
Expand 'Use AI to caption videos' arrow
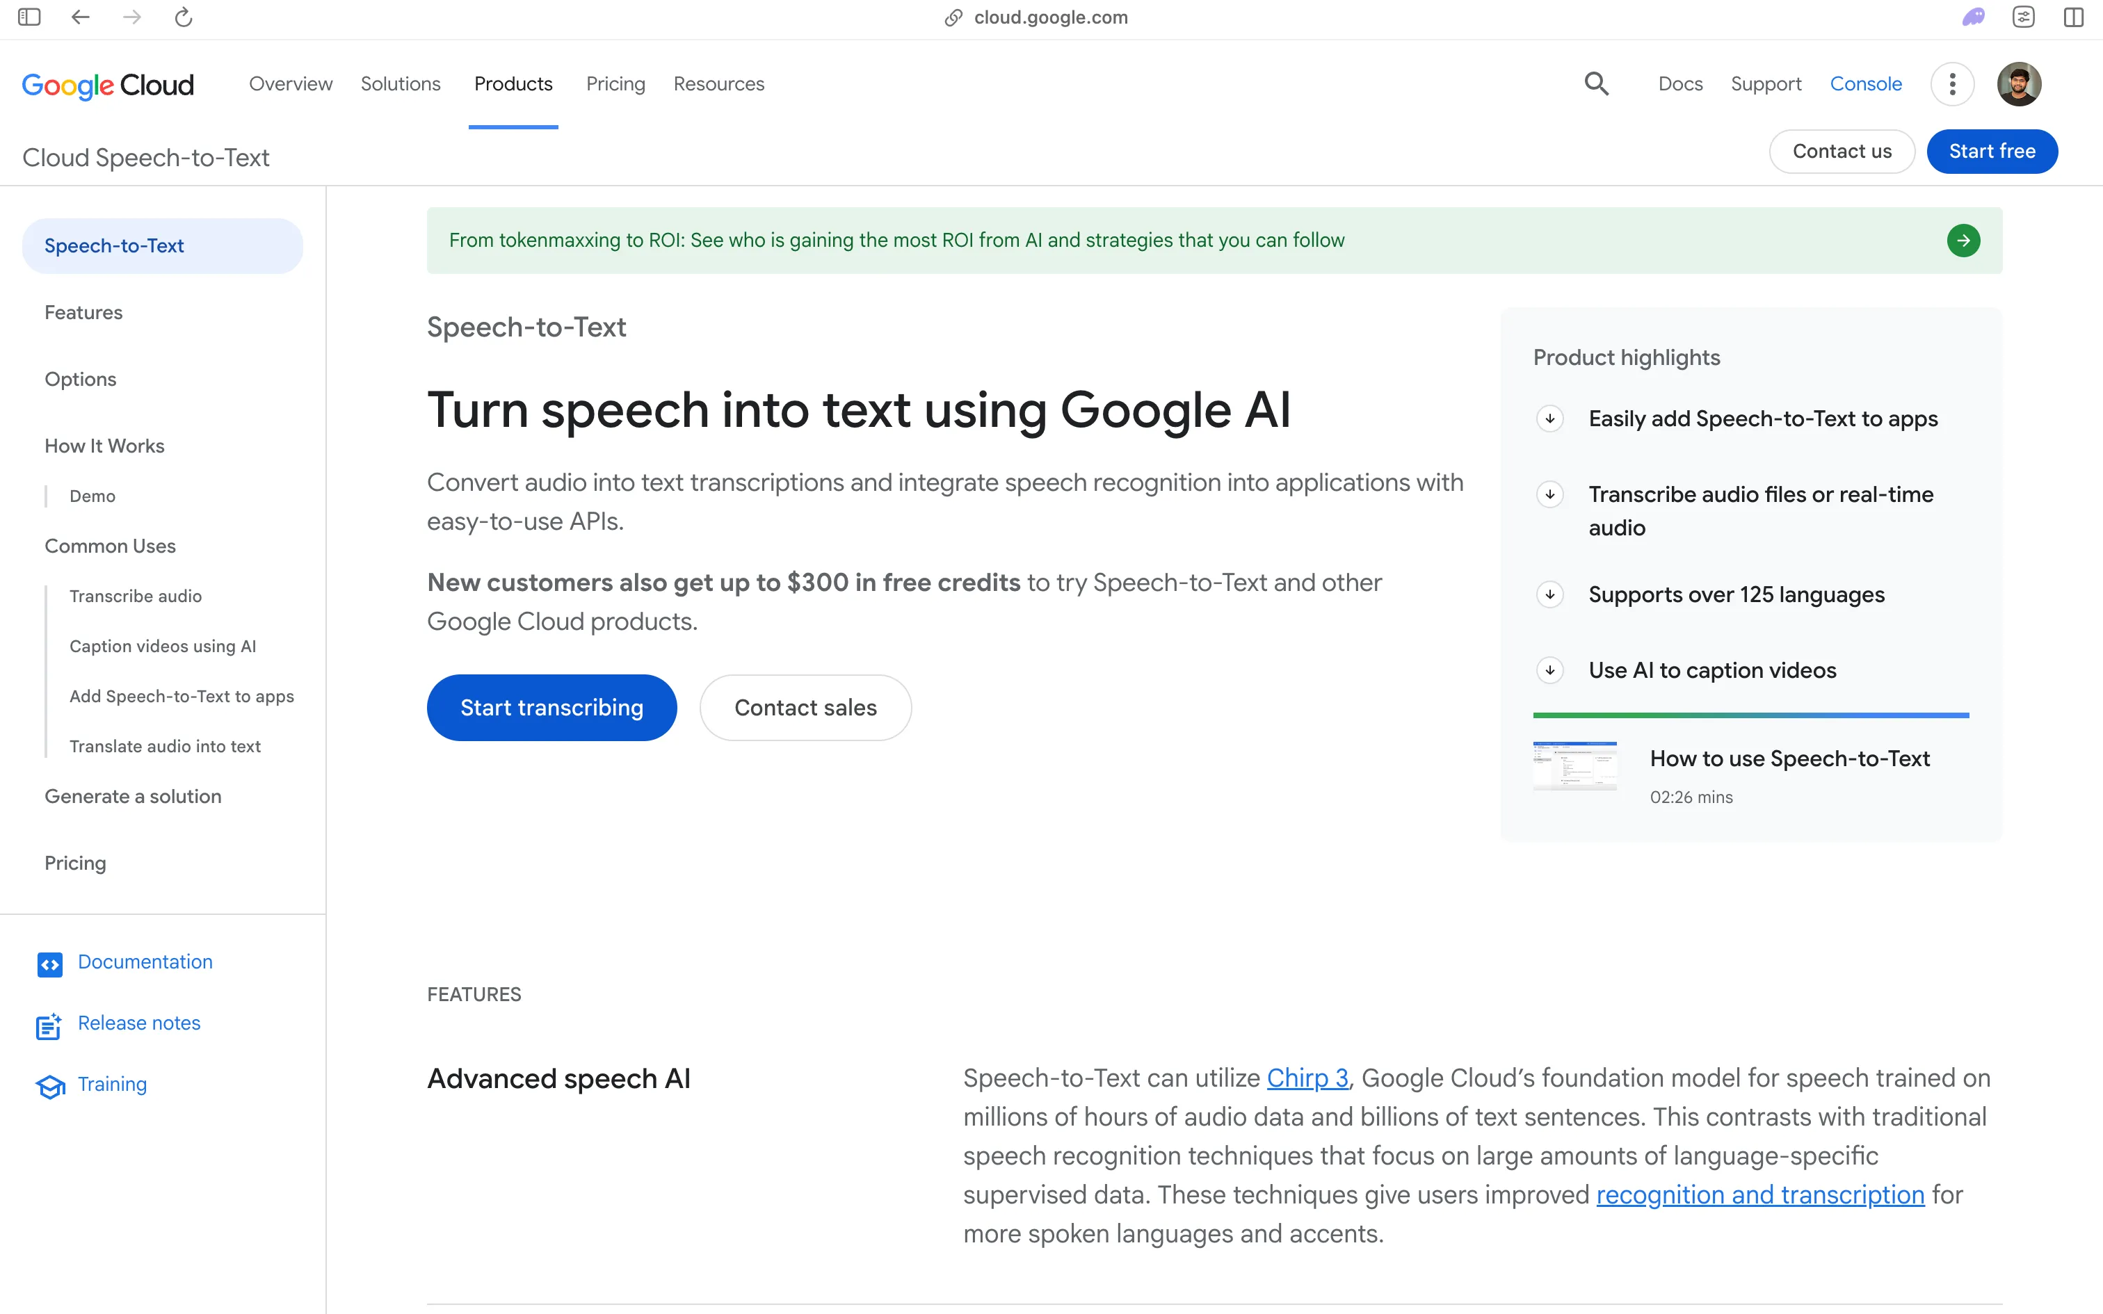coord(1549,670)
